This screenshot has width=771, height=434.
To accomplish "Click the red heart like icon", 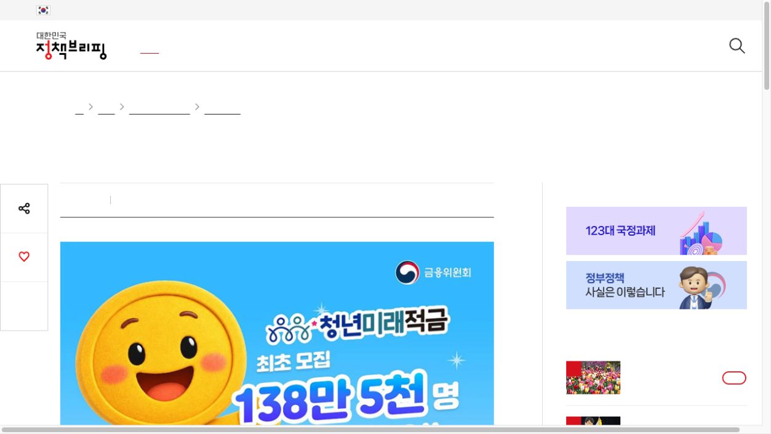I will tap(24, 257).
